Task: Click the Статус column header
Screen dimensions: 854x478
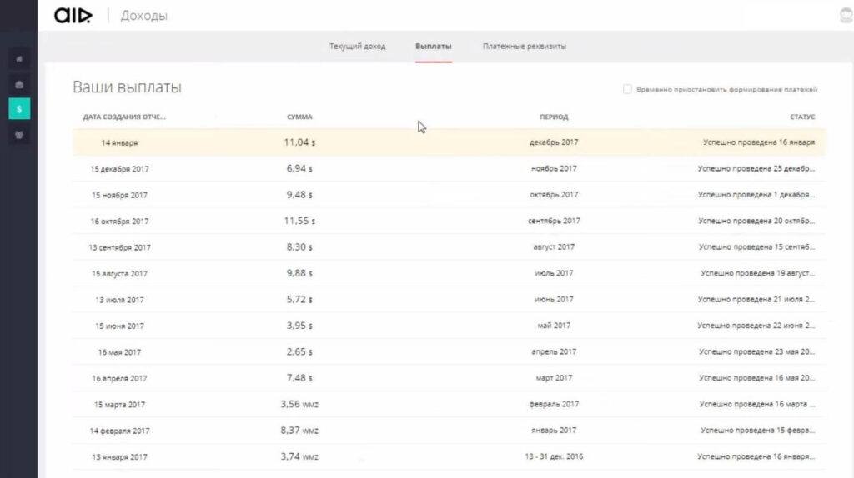Action: (802, 117)
